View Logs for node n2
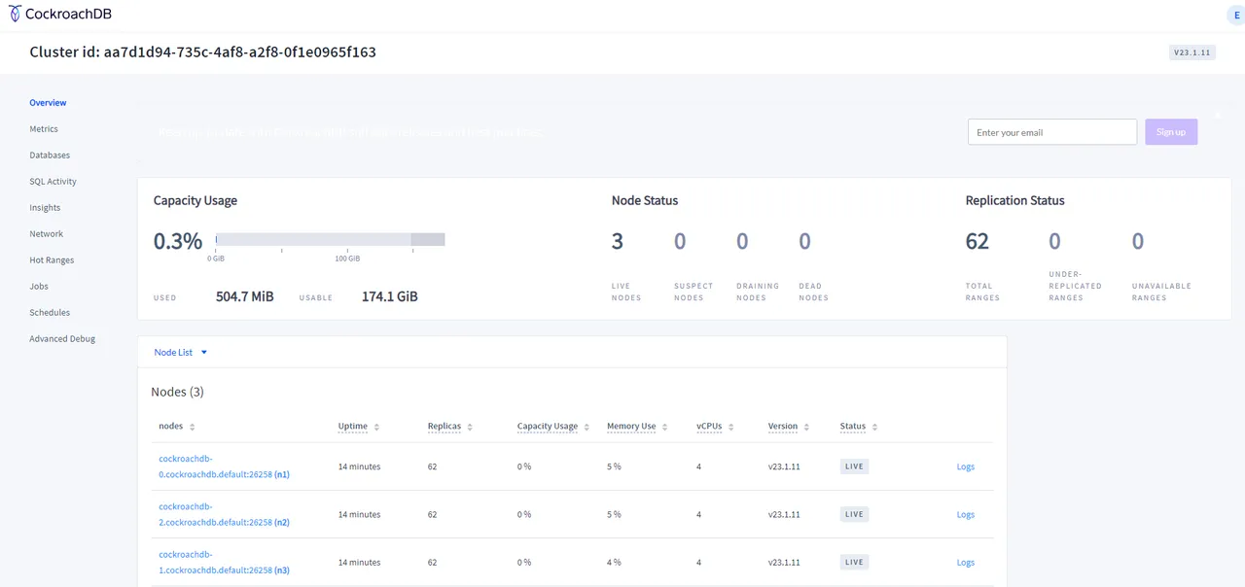1245x587 pixels. coord(965,514)
